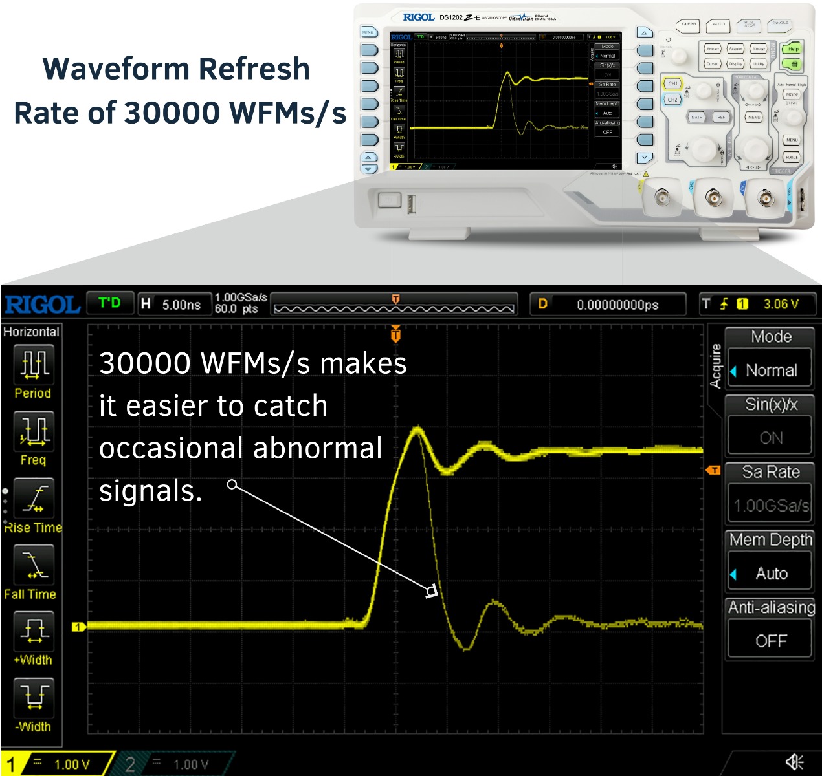The height and width of the screenshot is (776, 822).
Task: Toggle Anti-aliasing OFF in the enlarged screen
Action: (770, 640)
